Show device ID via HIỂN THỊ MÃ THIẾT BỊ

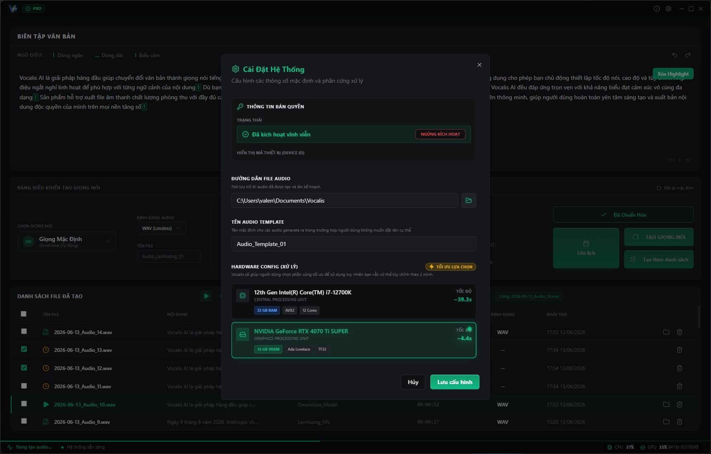coord(270,153)
